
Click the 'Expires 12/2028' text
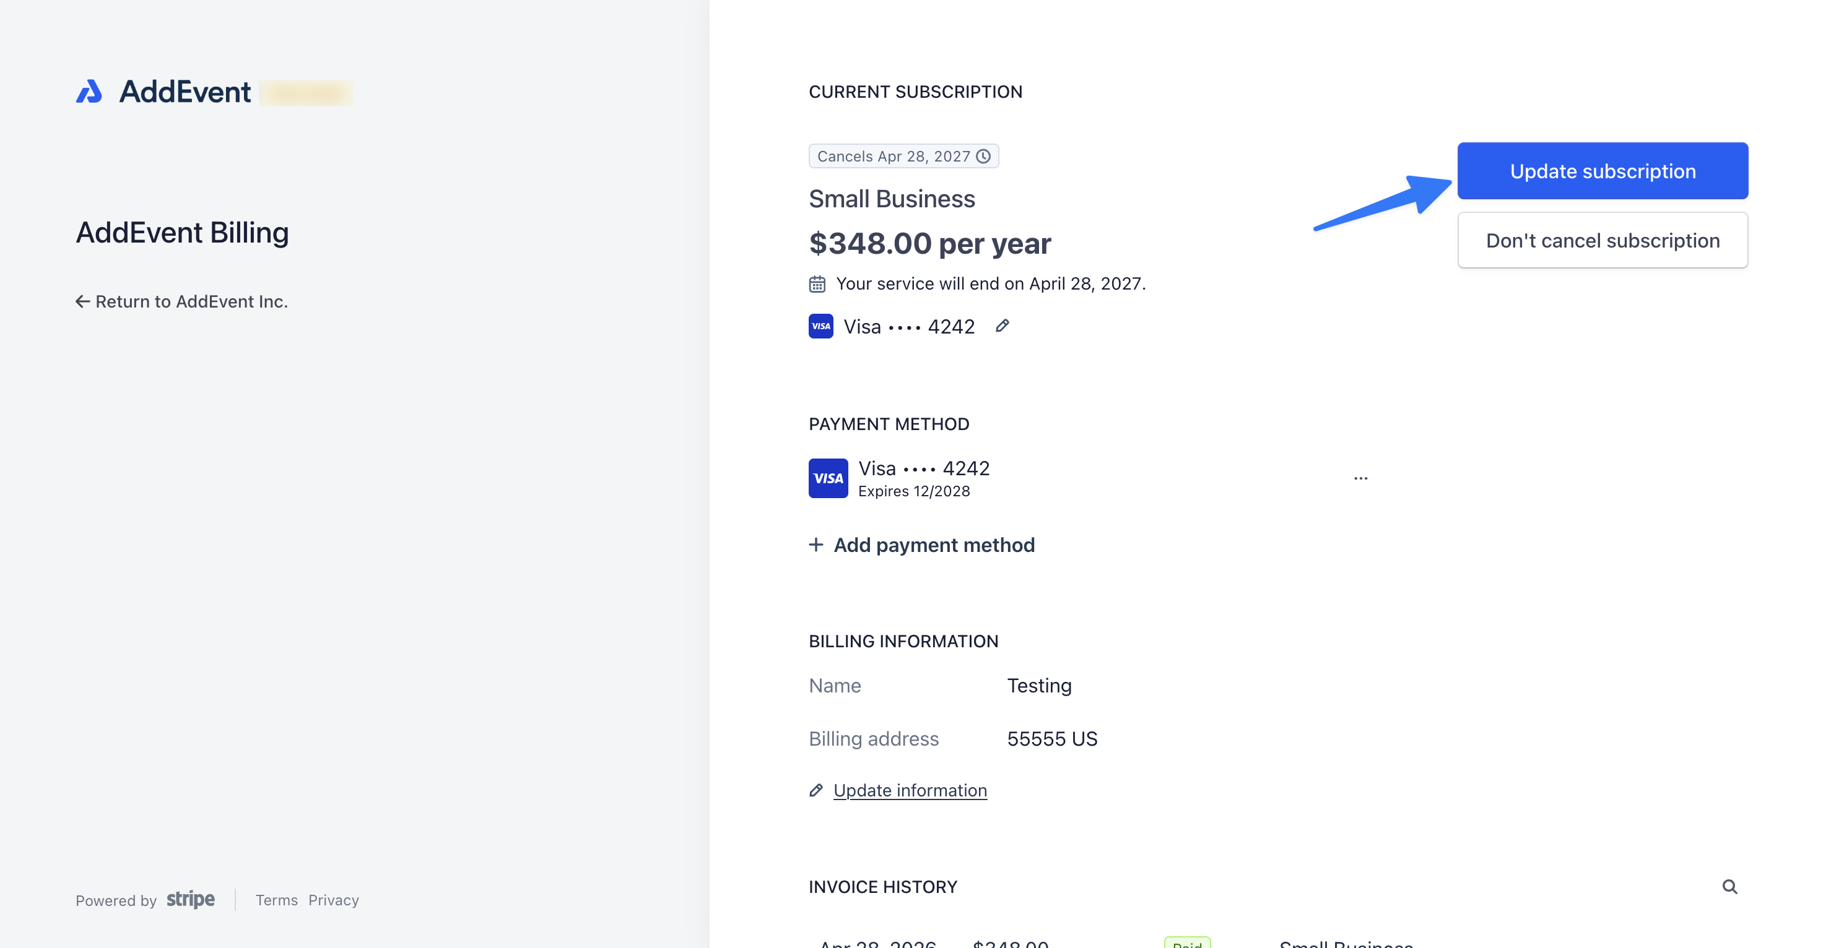coord(914,491)
